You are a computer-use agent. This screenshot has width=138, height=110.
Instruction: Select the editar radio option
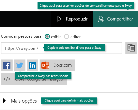pos(67,36)
